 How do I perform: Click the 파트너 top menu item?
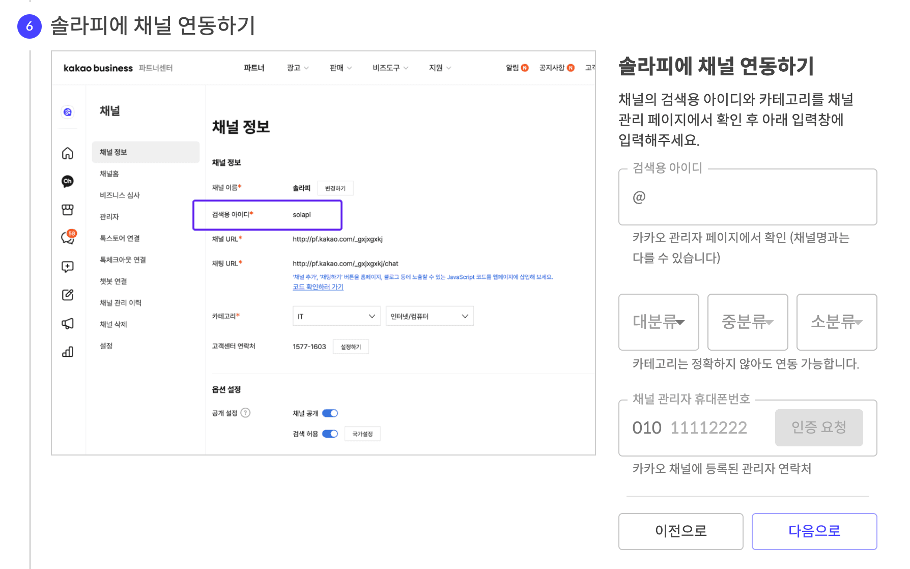(x=254, y=68)
